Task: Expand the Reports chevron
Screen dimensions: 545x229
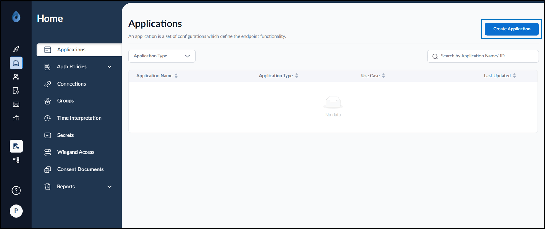Action: [110, 187]
